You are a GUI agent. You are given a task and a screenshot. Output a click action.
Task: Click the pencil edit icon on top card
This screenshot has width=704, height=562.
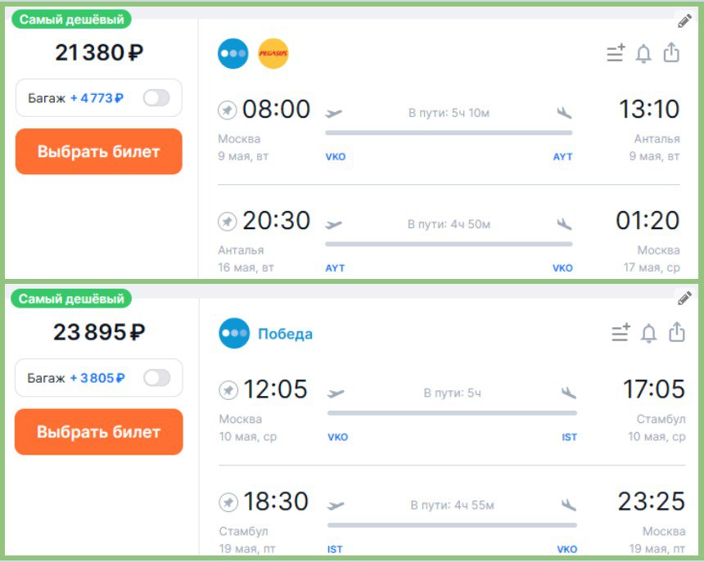[685, 21]
